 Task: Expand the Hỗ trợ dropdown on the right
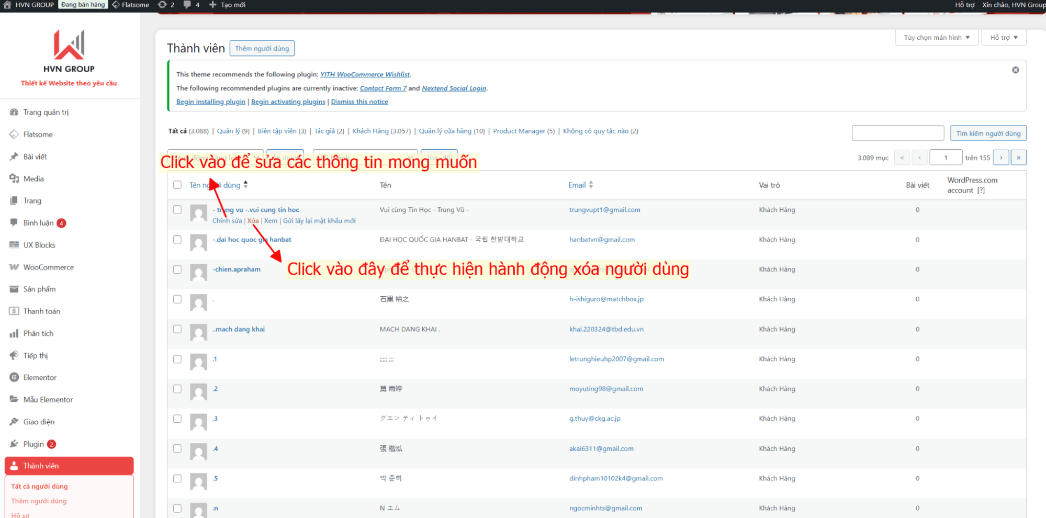pyautogui.click(x=1003, y=37)
